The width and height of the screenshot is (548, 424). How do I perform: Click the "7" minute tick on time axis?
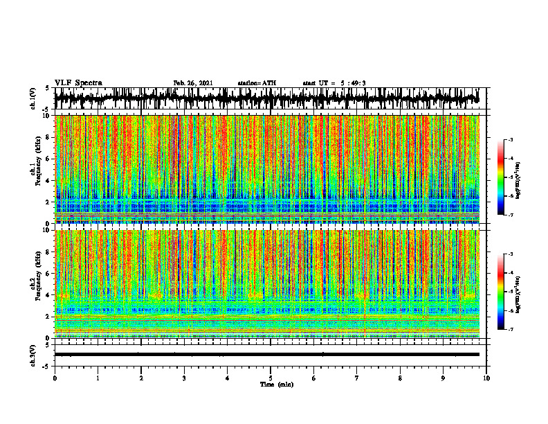click(x=357, y=378)
